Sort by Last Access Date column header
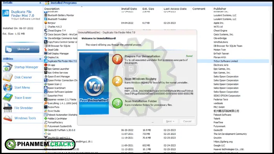274x154 pixels. [175, 9]
